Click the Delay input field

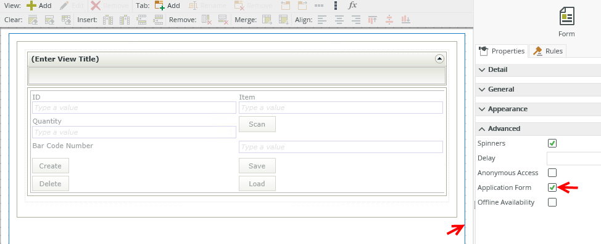[x=574, y=158]
